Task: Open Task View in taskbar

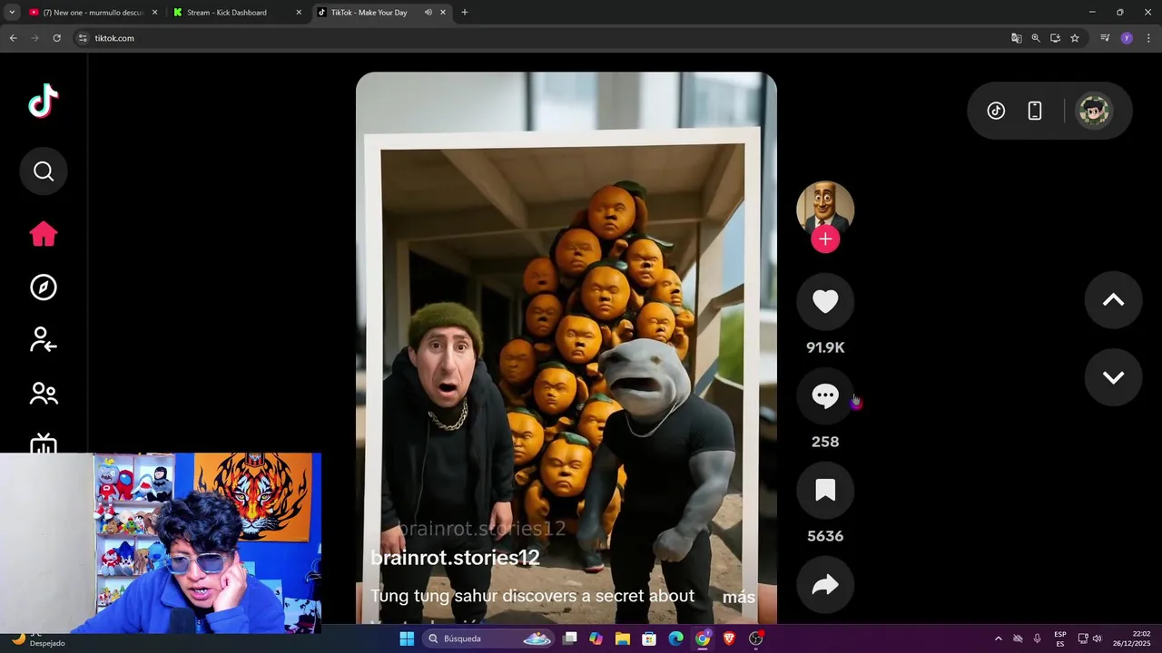Action: [569, 638]
